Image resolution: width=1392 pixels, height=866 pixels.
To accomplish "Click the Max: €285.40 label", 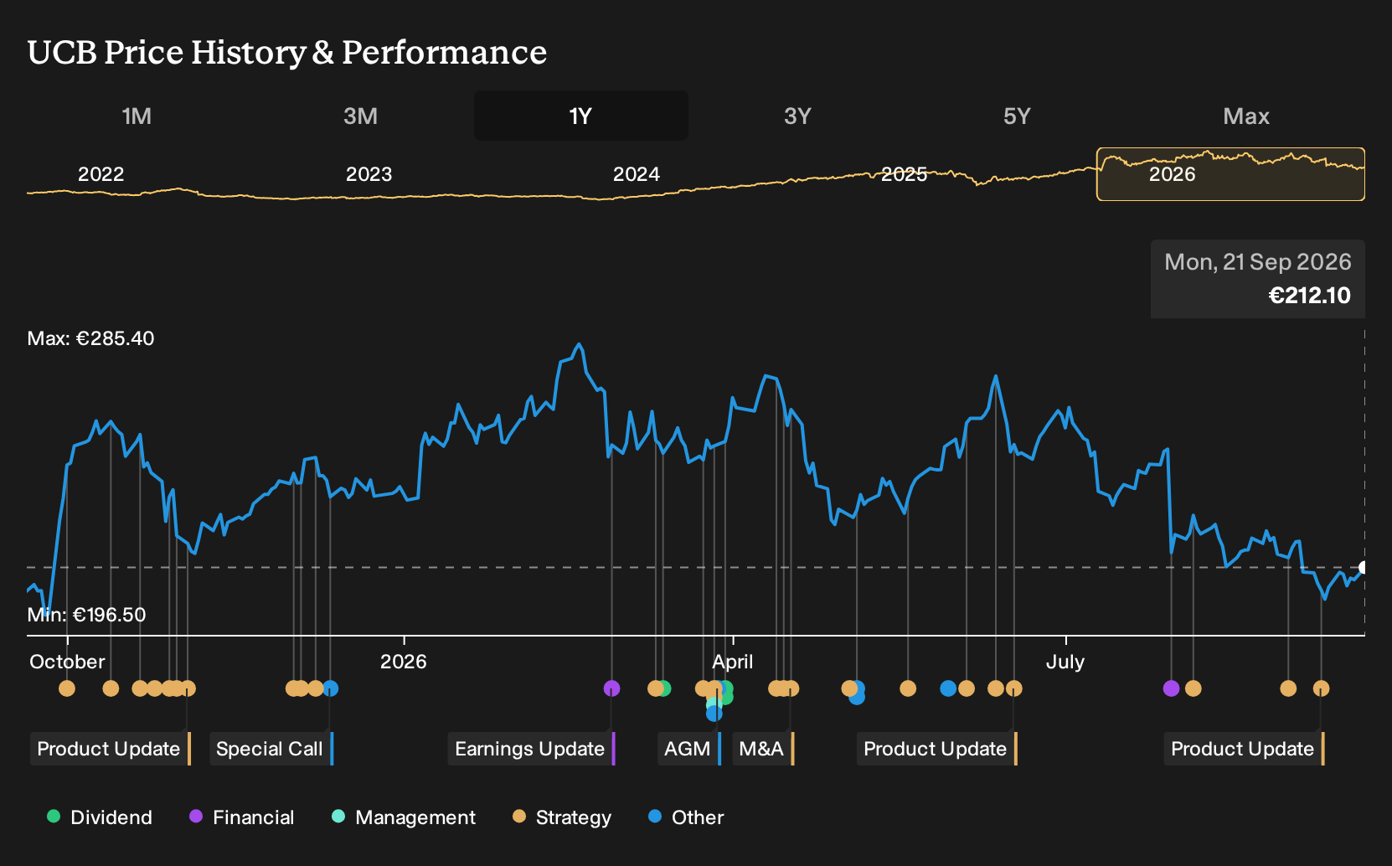I will click(x=91, y=338).
